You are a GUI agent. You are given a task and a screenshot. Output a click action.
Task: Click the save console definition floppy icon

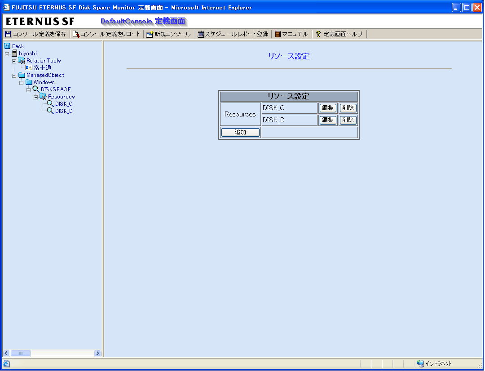[8, 34]
